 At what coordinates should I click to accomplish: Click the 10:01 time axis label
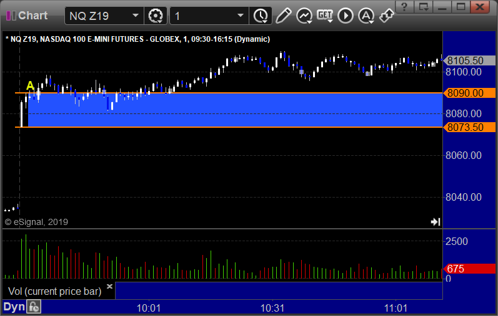tap(149, 308)
